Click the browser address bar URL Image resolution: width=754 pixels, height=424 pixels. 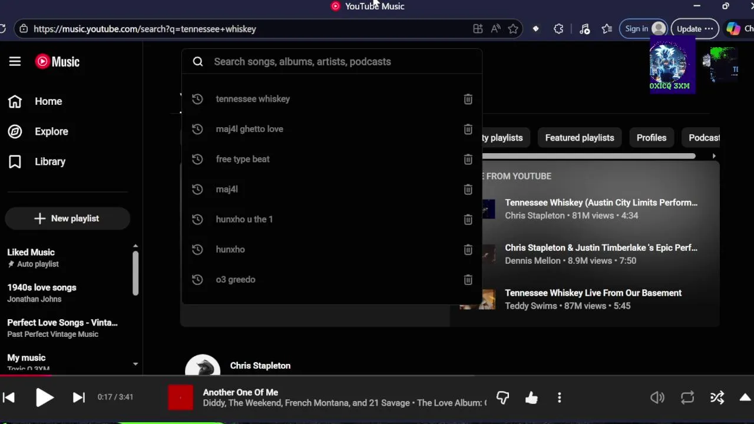144,29
